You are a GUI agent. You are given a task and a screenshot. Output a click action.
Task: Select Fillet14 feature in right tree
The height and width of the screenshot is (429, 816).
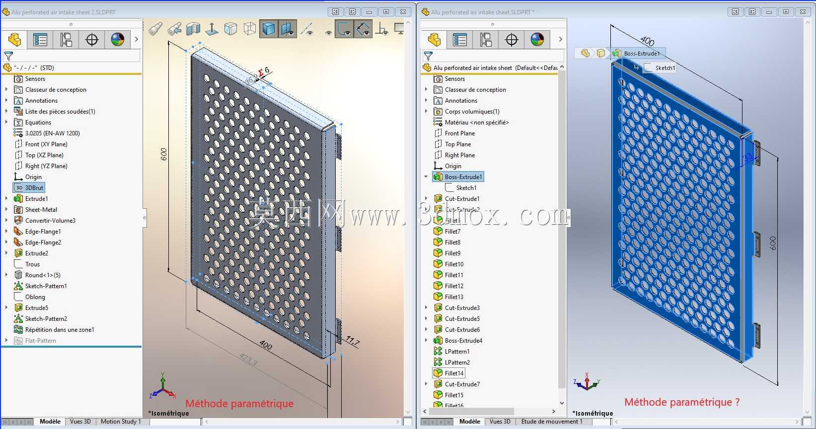(449, 373)
